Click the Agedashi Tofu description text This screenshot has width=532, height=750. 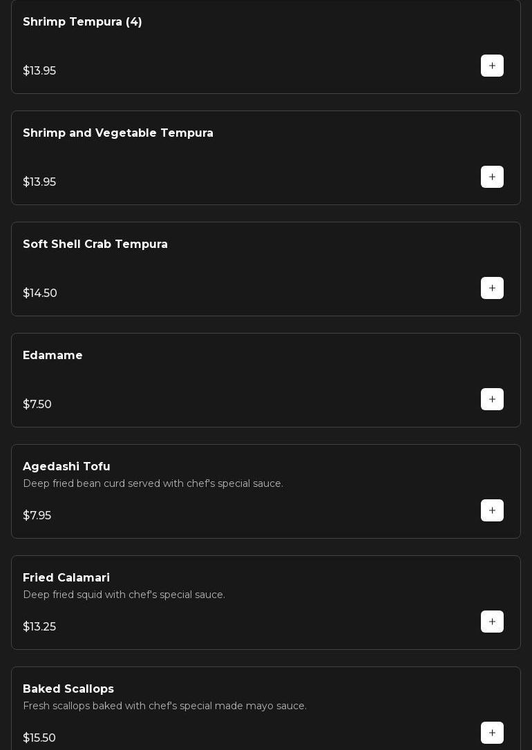click(x=153, y=483)
